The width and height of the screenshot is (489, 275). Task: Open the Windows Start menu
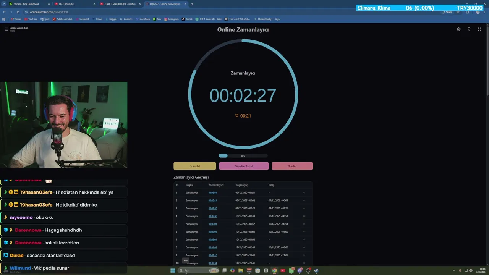[x=173, y=270]
